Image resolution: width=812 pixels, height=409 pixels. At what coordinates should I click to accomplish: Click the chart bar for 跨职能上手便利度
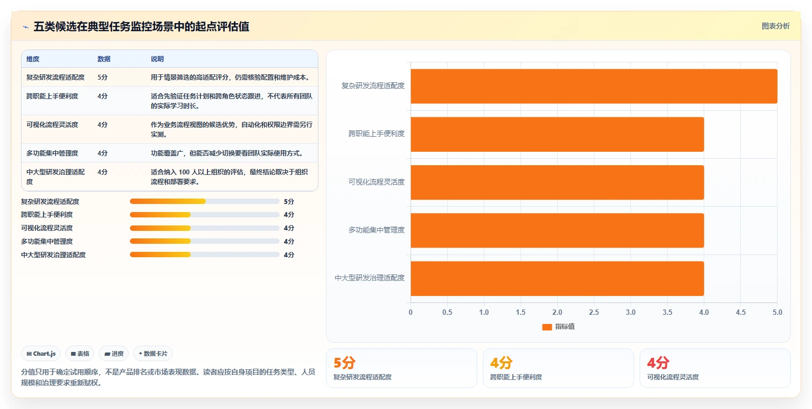click(x=557, y=134)
